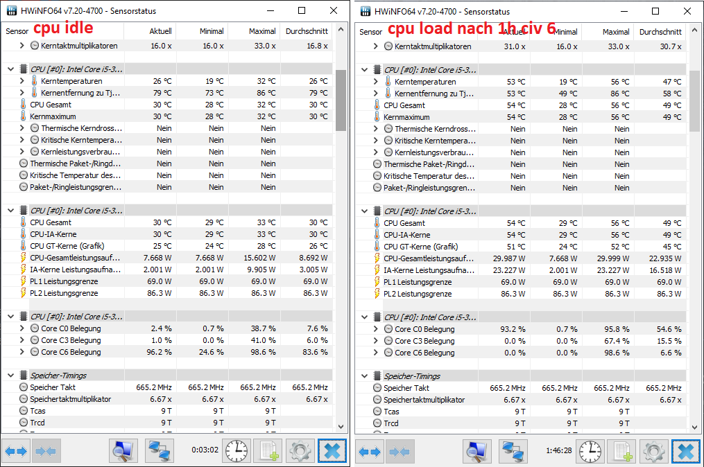The height and width of the screenshot is (467, 704).
Task: Open the sensor search monitor icon in right window
Action: click(x=477, y=451)
